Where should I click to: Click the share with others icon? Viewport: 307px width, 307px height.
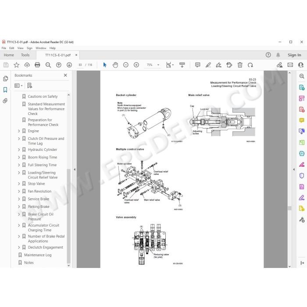(280, 65)
